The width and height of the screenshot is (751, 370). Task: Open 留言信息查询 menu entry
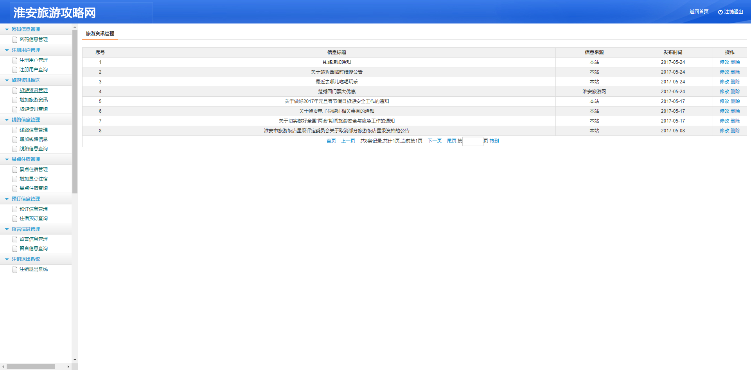[x=34, y=249]
